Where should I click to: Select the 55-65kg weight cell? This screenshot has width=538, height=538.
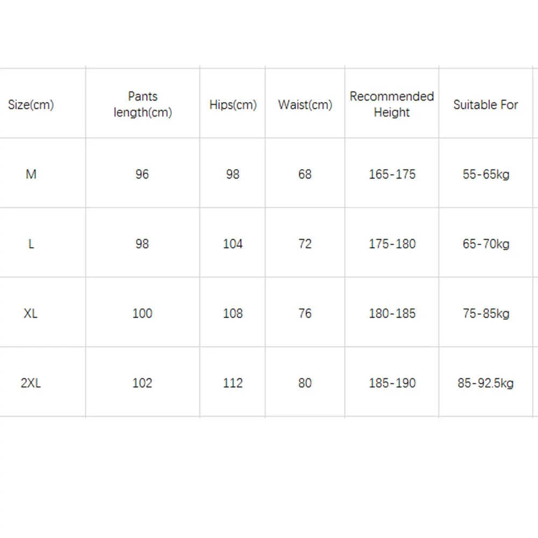tap(485, 174)
